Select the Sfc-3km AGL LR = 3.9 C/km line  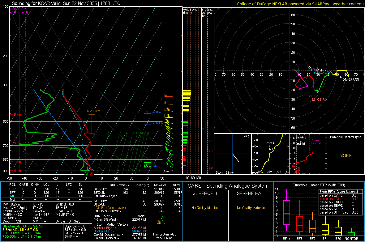point(23,226)
